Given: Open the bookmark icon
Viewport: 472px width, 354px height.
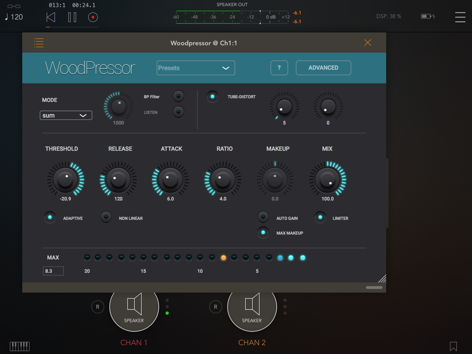Looking at the screenshot, I should click(x=453, y=346).
